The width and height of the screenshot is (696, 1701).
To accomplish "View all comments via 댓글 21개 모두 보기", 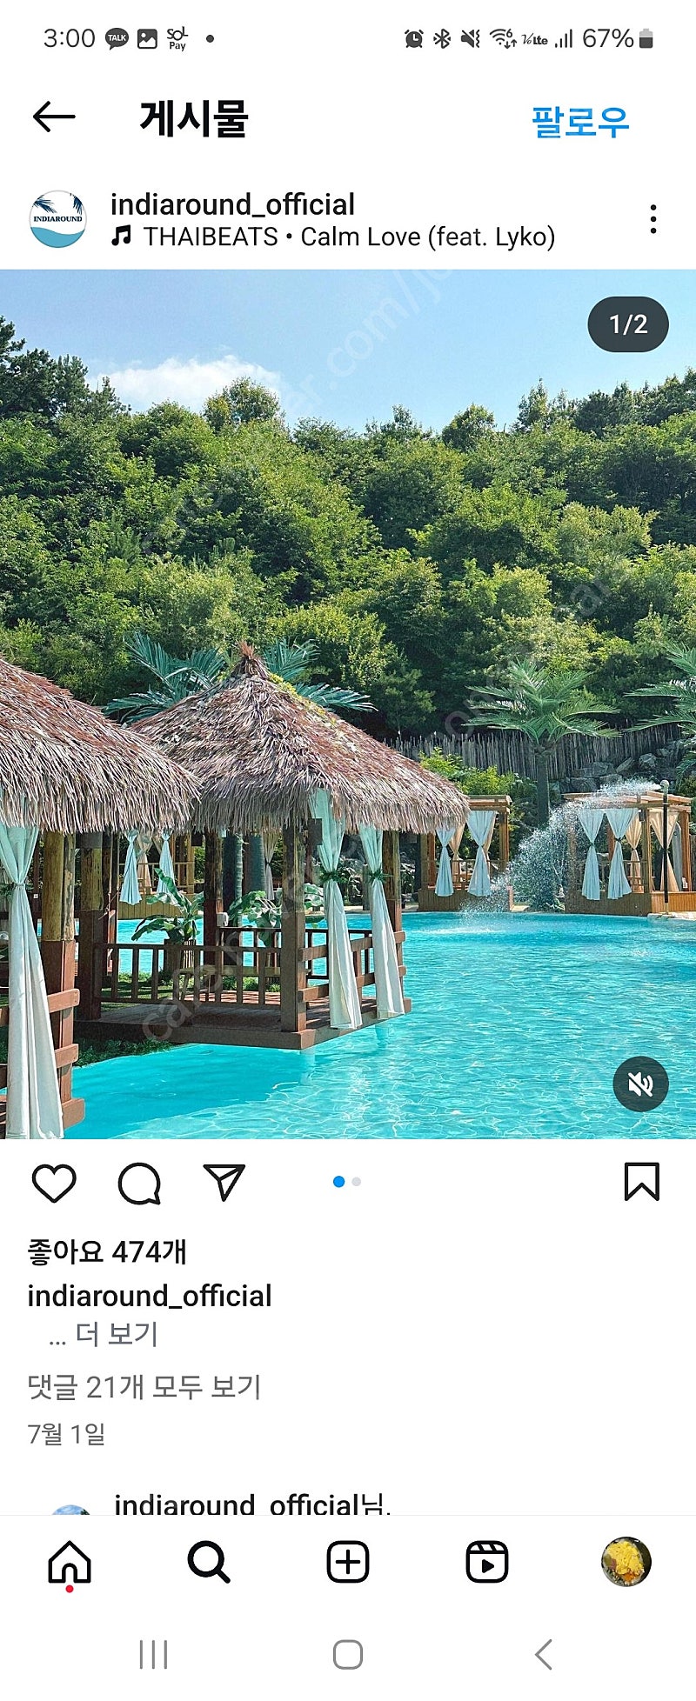I will click(x=144, y=1386).
